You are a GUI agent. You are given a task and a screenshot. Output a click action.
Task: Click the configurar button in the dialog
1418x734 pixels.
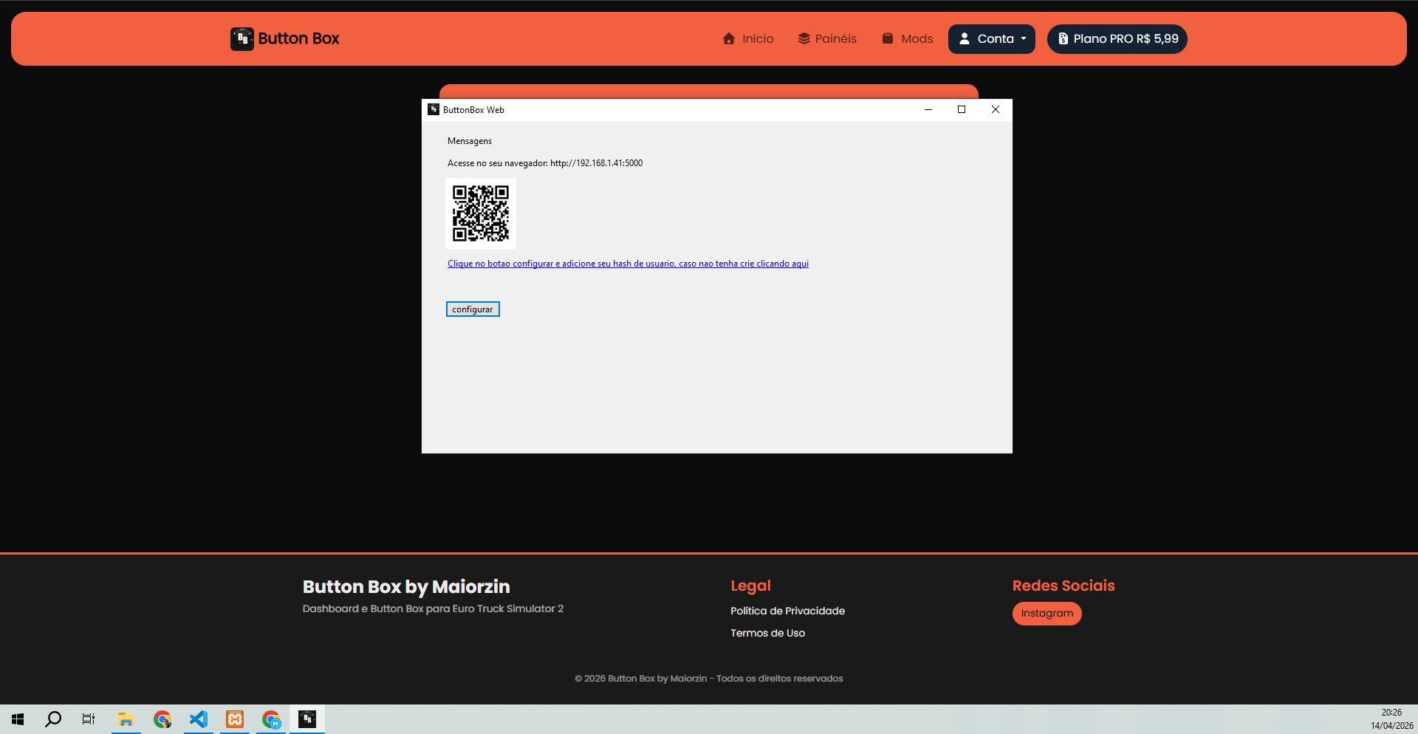pos(473,309)
